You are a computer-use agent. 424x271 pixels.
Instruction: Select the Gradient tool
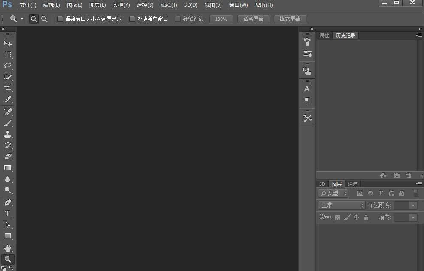coord(8,168)
